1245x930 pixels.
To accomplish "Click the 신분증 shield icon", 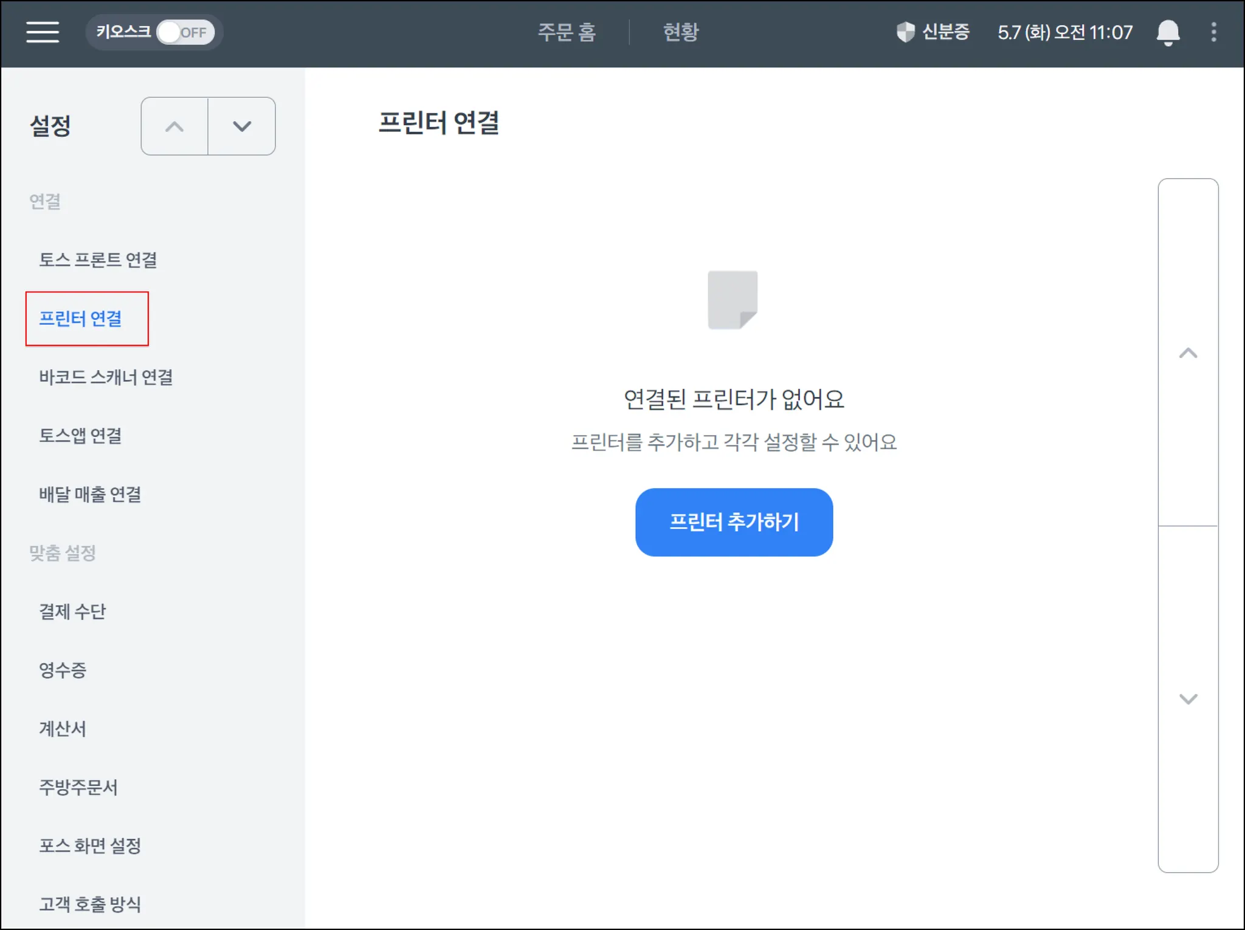I will pos(905,32).
